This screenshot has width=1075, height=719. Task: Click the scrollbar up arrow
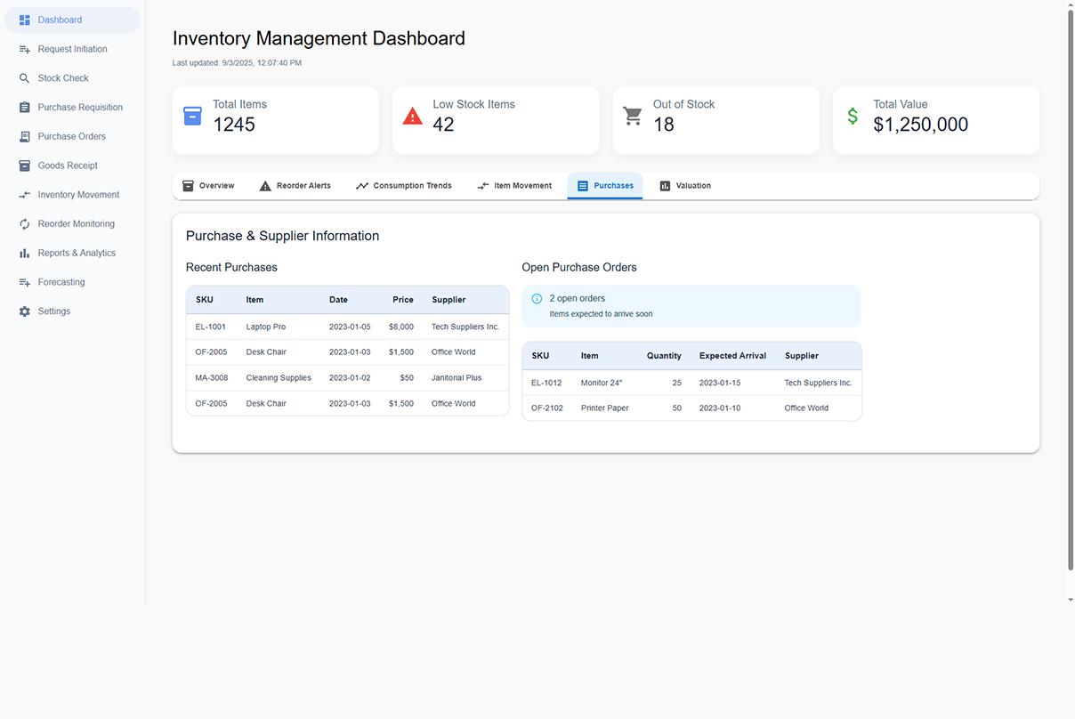click(x=1071, y=4)
